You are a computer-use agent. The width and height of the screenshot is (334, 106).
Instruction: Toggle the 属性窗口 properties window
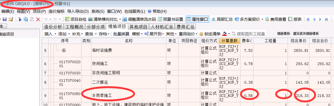pyautogui.click(x=197, y=19)
